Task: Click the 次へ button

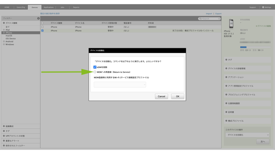Action: point(263,142)
